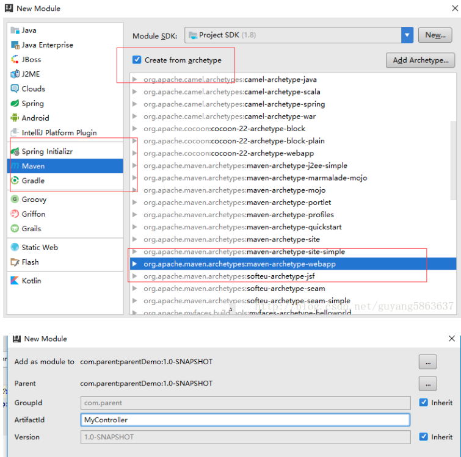Click the Clouds icon

coord(15,88)
